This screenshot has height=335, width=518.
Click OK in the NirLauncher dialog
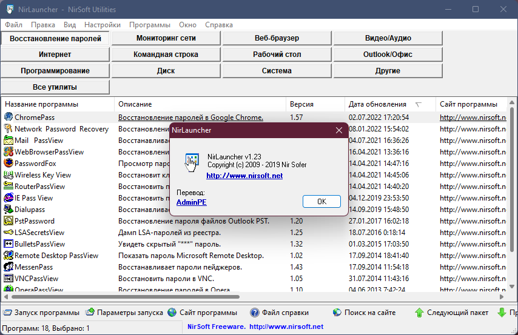pyautogui.click(x=321, y=201)
